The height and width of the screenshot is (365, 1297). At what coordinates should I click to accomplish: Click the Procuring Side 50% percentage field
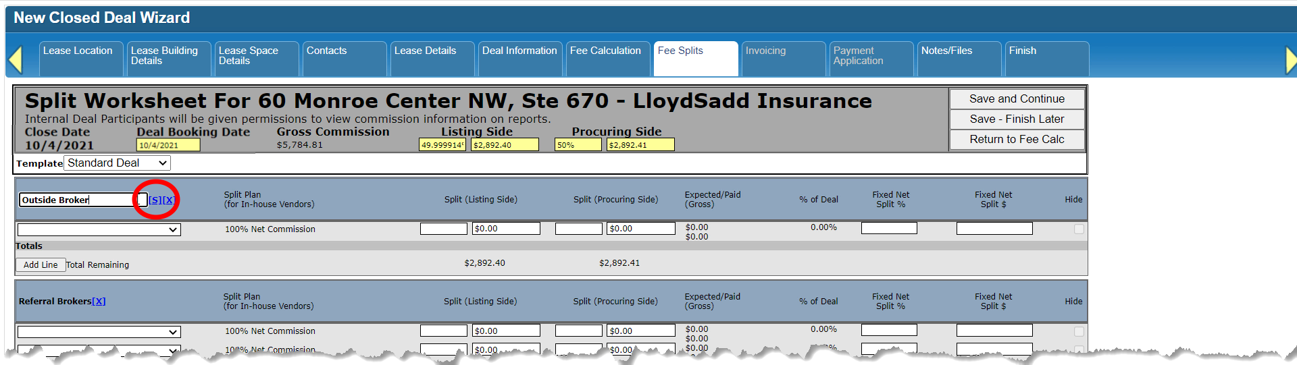point(578,145)
